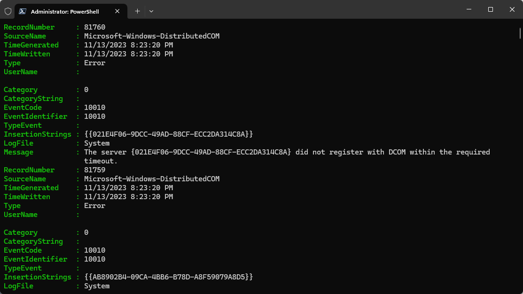Click the PowerShell icon in the tab
Screen dimensions: 523x294
23,11
